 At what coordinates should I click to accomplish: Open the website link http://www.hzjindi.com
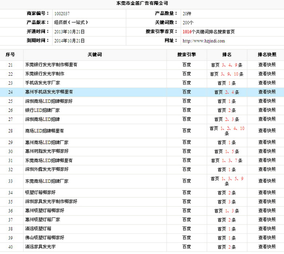204,41
